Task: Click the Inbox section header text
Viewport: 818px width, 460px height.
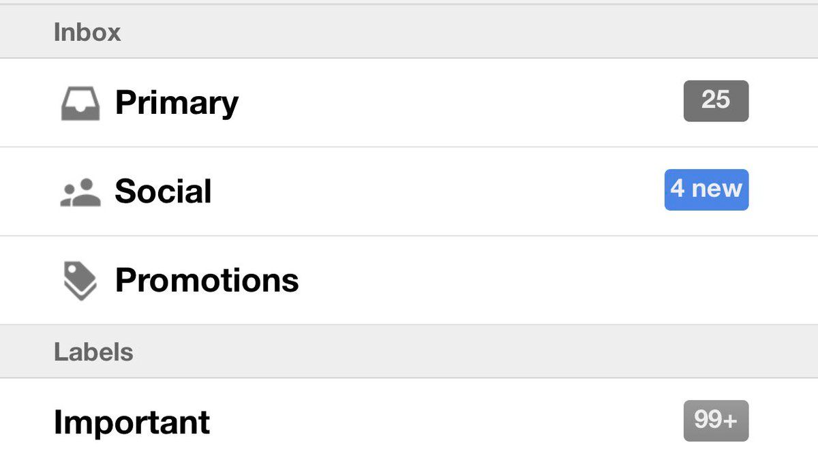Action: (x=87, y=33)
